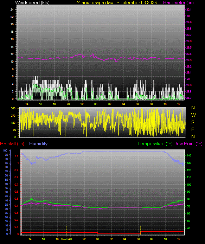Click the 'Windspeed (kts)' axis title
The height and width of the screenshot is (244, 205).
click(32, 2)
